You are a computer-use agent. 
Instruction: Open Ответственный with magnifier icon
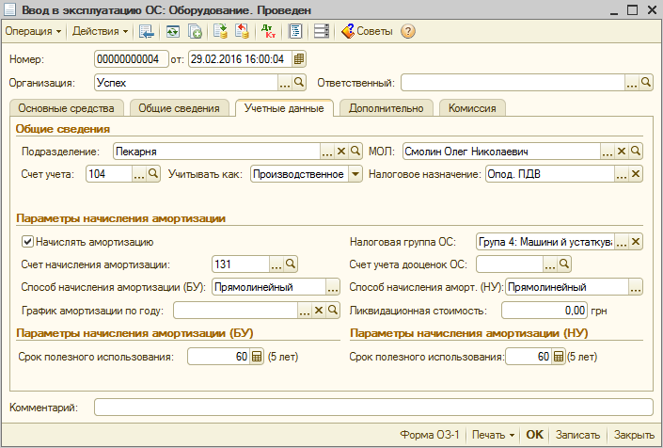coord(646,83)
